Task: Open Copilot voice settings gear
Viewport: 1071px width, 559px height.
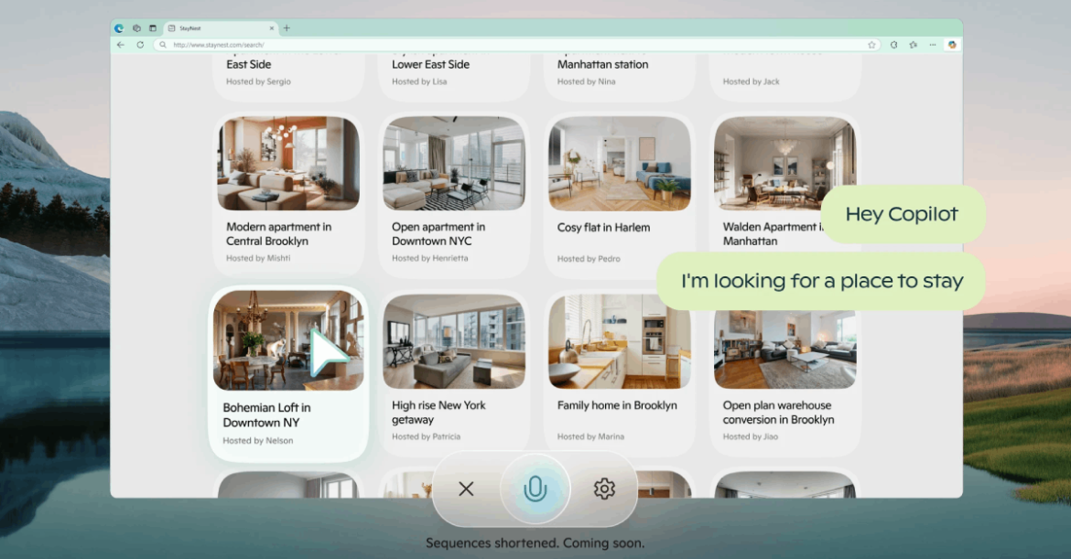Action: click(x=603, y=489)
